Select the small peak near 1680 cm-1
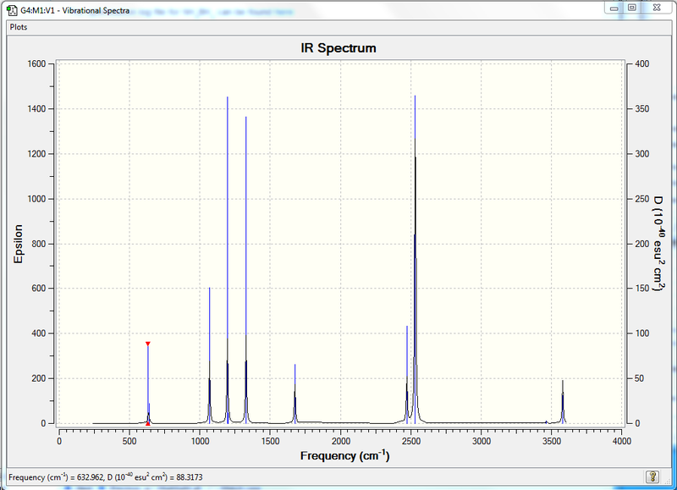 pos(294,394)
